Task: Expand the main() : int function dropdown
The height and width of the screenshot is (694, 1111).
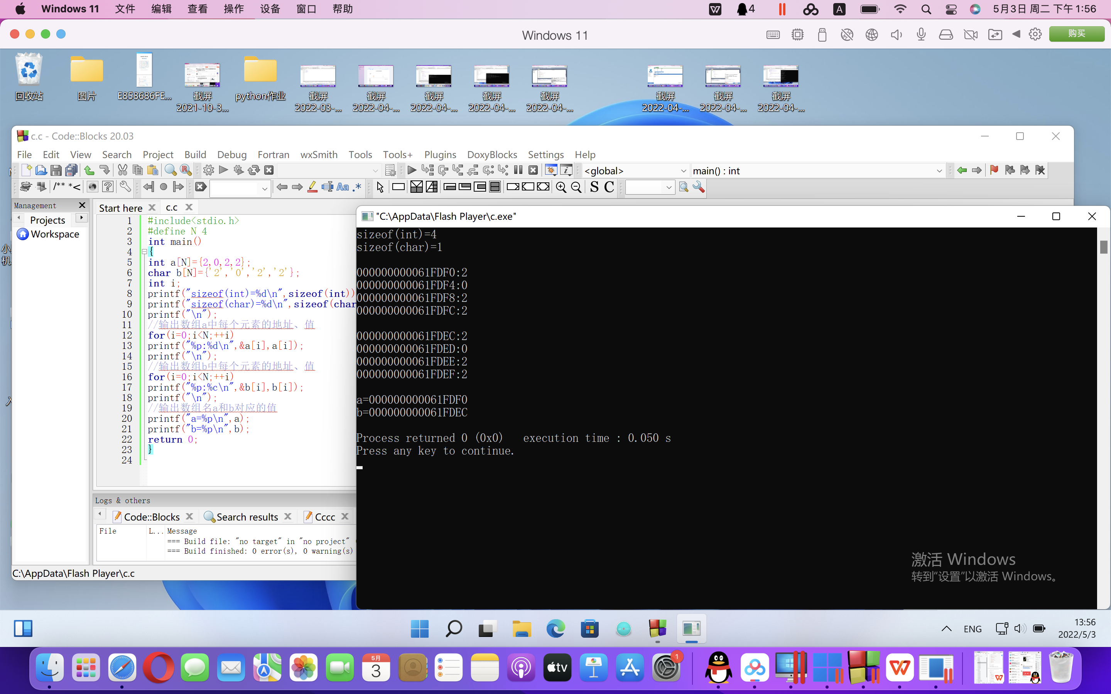Action: point(939,171)
